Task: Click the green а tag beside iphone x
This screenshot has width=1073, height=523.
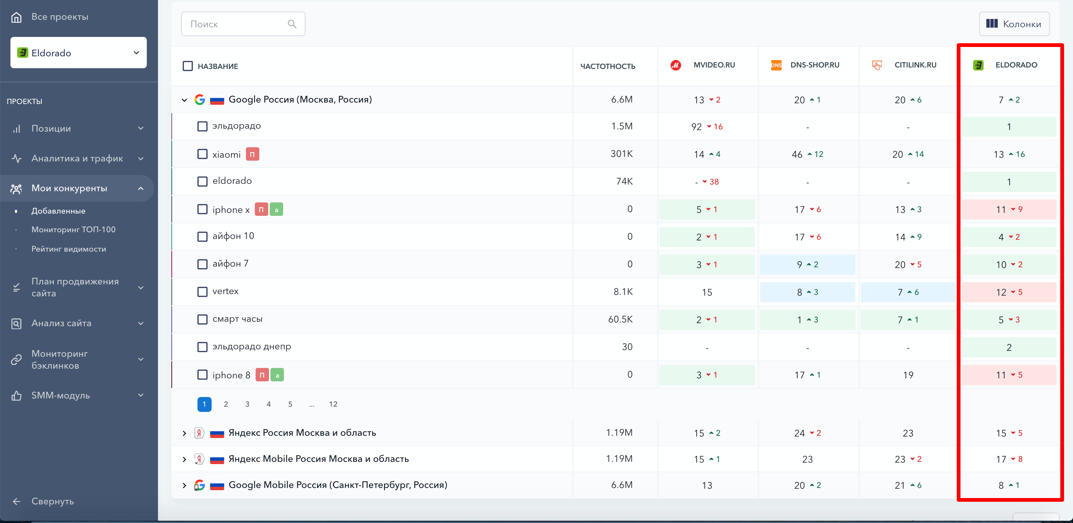Action: tap(276, 209)
